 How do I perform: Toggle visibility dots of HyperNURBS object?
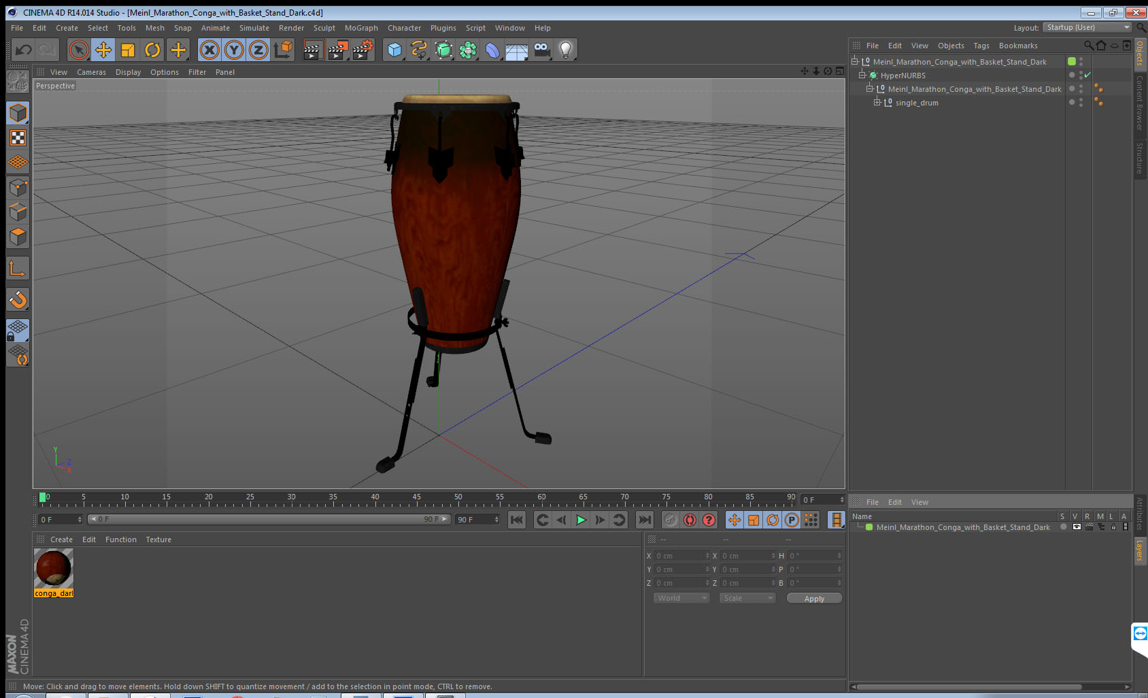click(x=1081, y=75)
